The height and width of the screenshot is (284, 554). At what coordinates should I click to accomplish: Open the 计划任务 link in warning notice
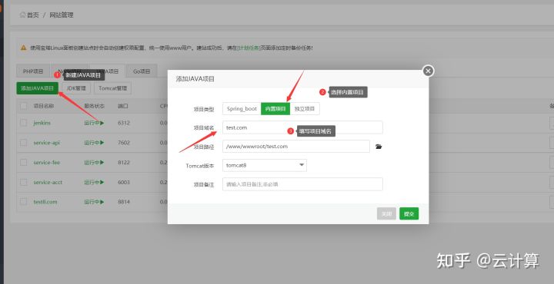(249, 48)
